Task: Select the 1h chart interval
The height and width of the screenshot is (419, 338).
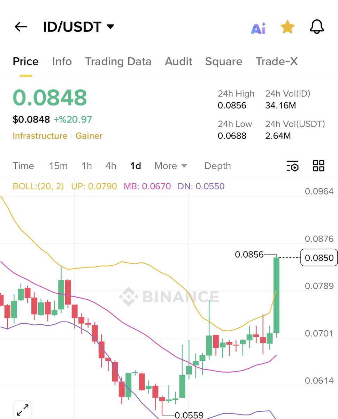Action: pos(87,166)
